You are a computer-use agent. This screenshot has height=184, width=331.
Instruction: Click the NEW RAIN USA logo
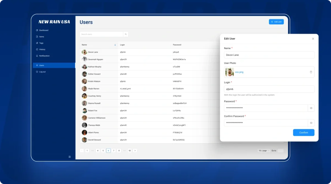pyautogui.click(x=54, y=22)
